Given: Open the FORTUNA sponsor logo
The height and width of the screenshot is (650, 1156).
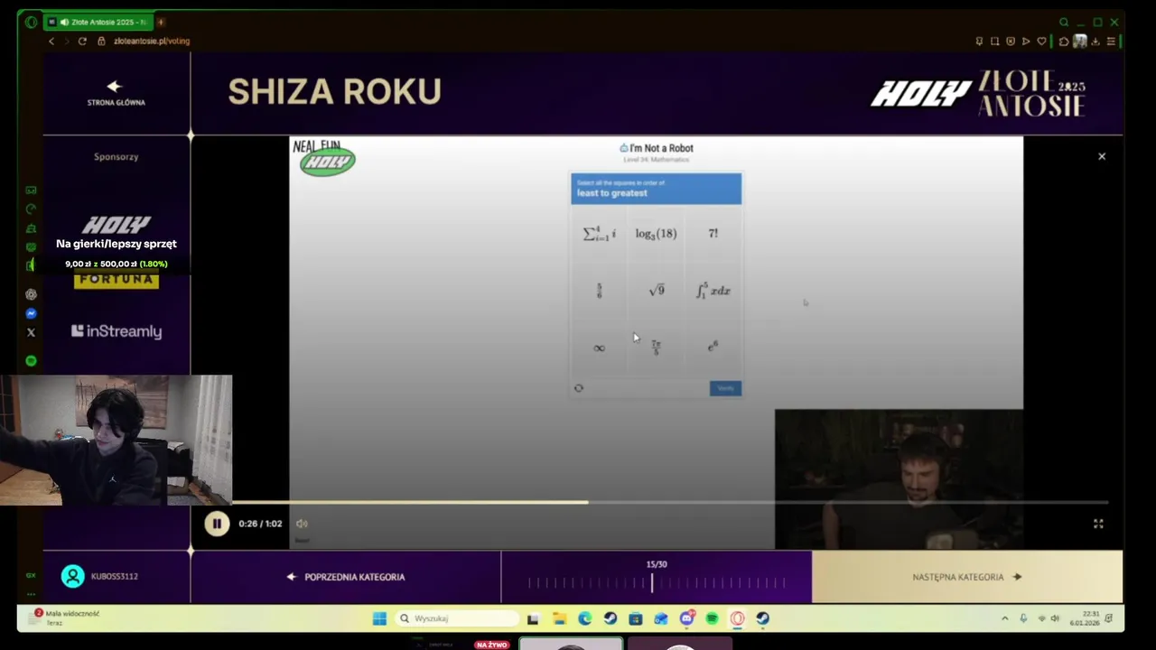Looking at the screenshot, I should coord(117,280).
